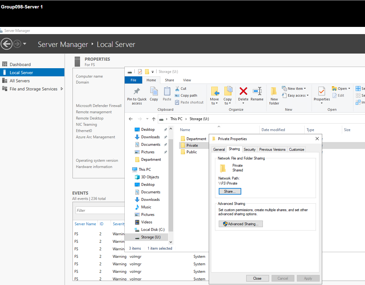Select the Public folder in file list
The image size is (365, 285).
(189, 152)
